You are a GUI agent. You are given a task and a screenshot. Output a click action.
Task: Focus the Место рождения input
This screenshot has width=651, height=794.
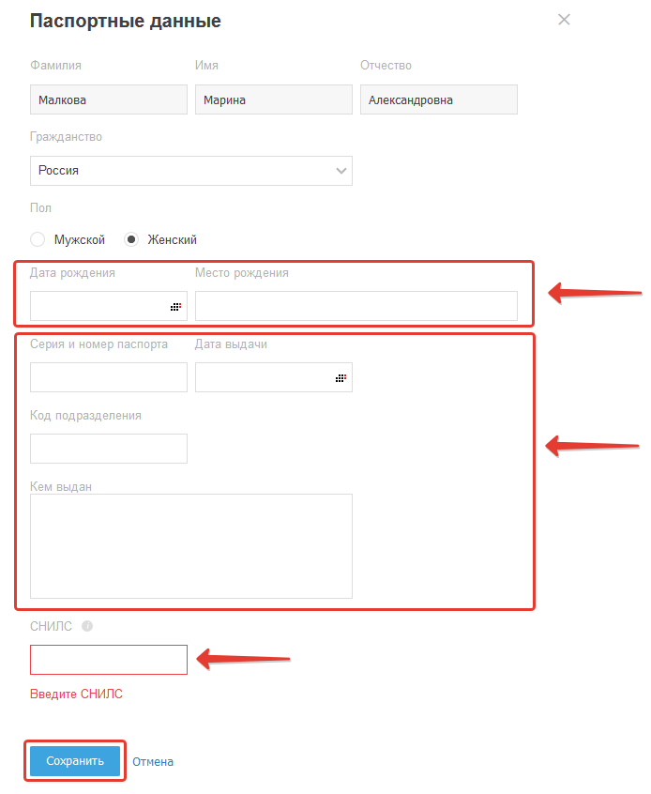(356, 307)
